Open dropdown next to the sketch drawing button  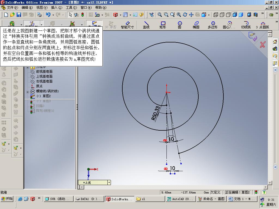(41, 24)
